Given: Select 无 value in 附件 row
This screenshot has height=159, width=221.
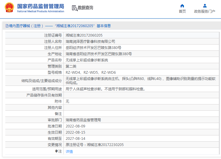Looking at the screenshot, I should (x=67, y=101).
